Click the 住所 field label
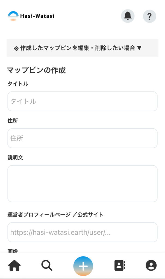The image size is (165, 279). click(x=13, y=121)
